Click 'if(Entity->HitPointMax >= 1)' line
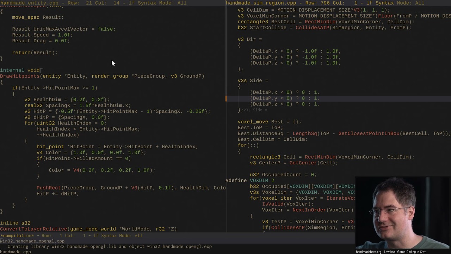The image size is (451, 254). [x=55, y=88]
